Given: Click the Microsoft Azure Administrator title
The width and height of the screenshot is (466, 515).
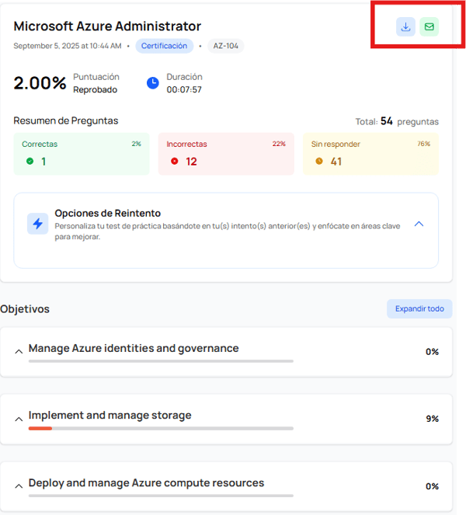Looking at the screenshot, I should 107,26.
